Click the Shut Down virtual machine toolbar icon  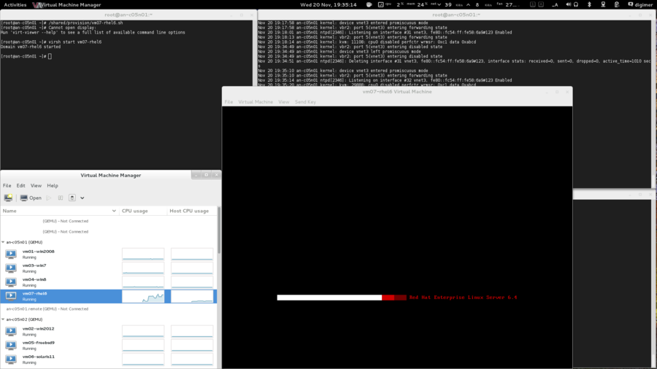(72, 198)
